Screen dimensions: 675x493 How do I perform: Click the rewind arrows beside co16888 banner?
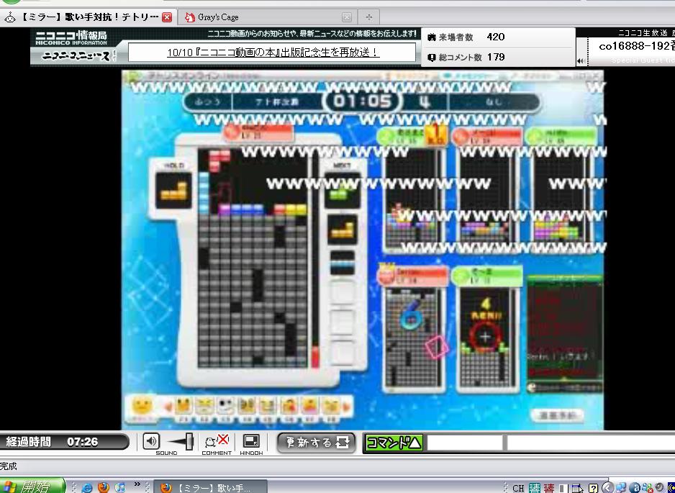click(x=580, y=60)
